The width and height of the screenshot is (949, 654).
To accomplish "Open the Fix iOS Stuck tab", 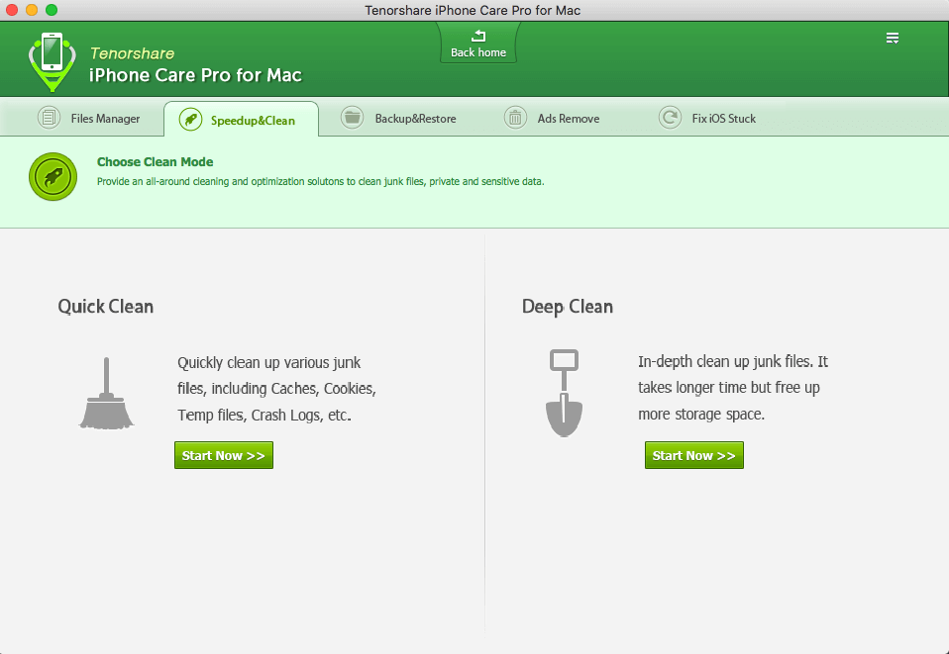I will tap(707, 118).
